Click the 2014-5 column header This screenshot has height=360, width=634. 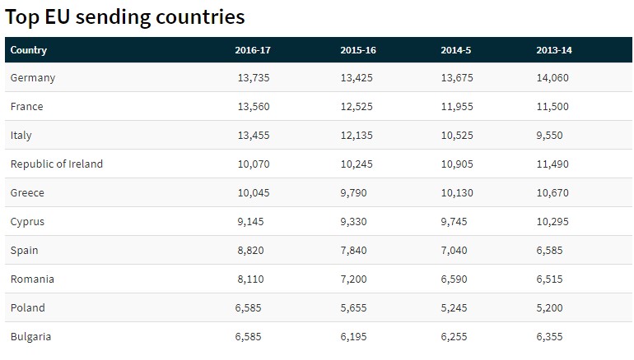coord(458,50)
